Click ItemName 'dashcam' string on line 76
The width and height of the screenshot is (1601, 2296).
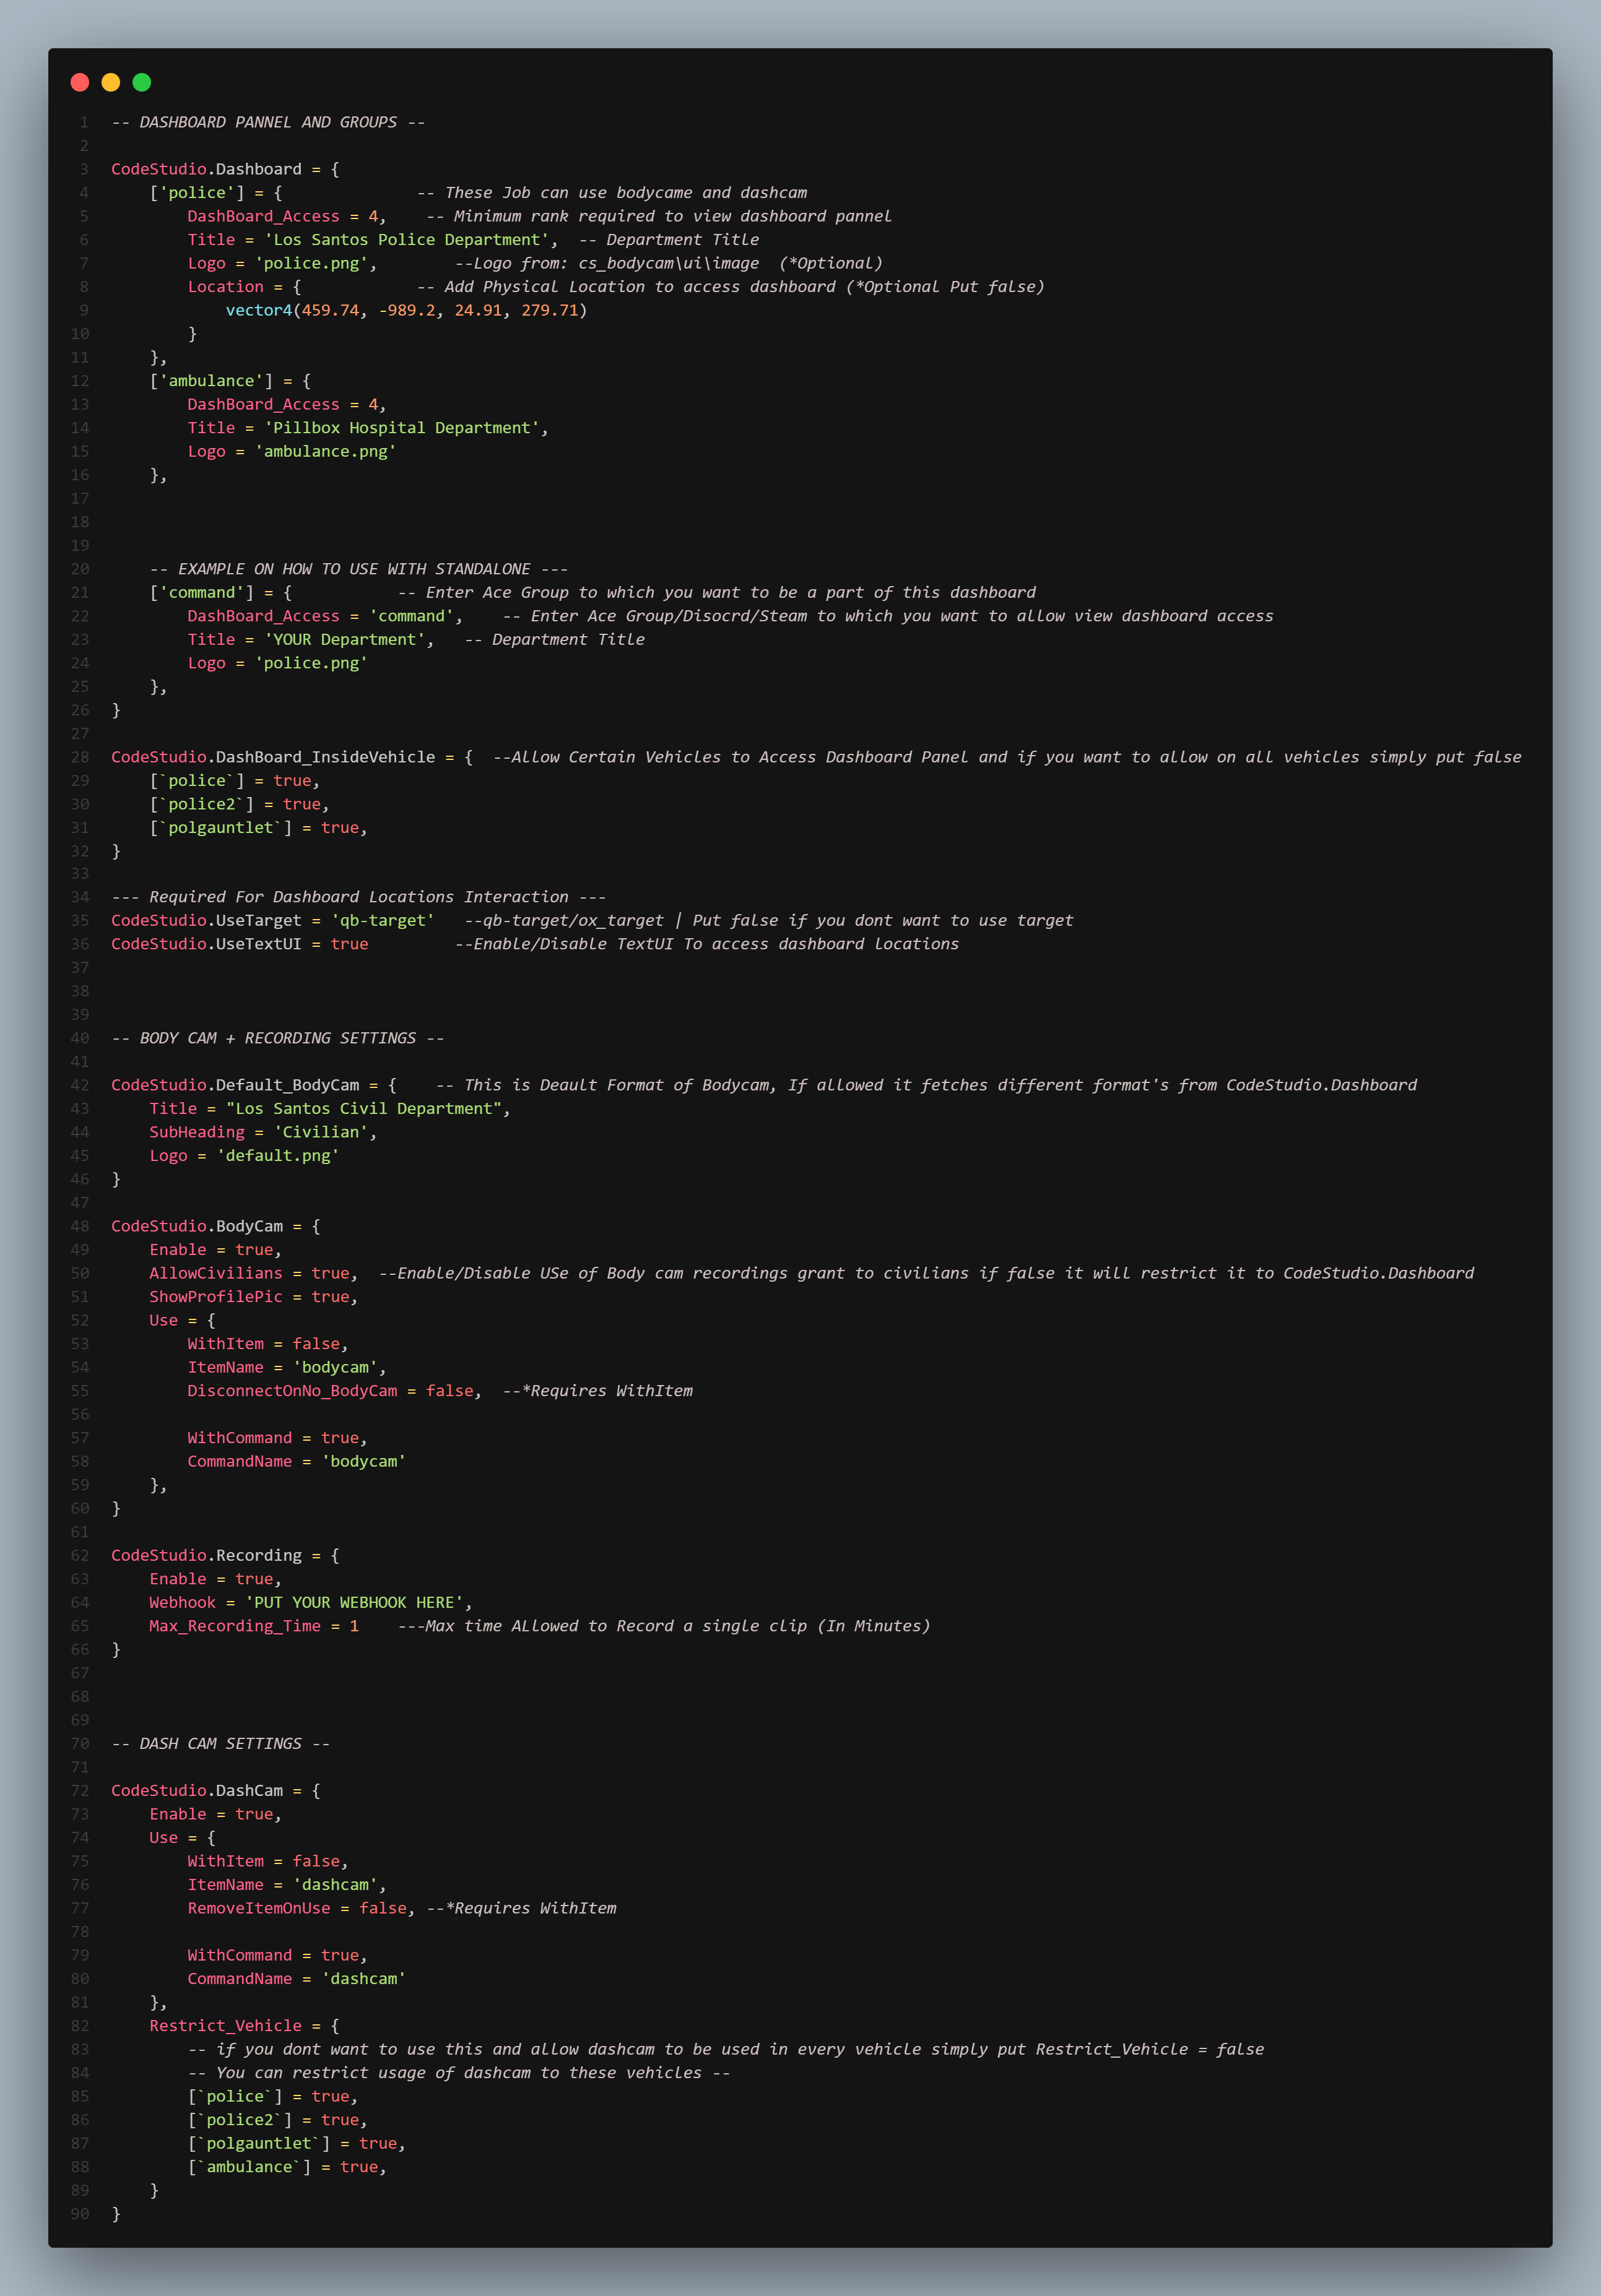pos(335,1885)
